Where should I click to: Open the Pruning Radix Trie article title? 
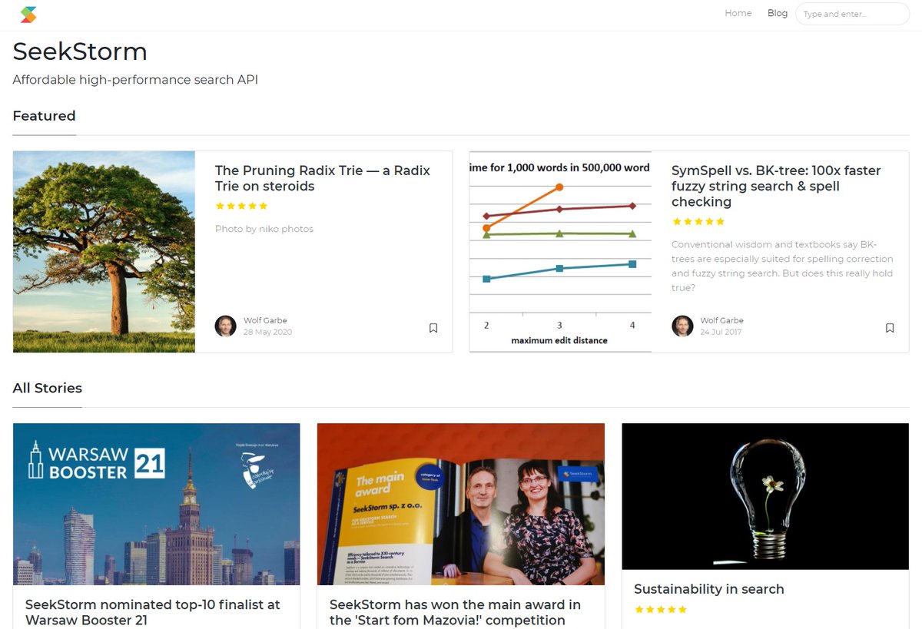[x=322, y=178]
